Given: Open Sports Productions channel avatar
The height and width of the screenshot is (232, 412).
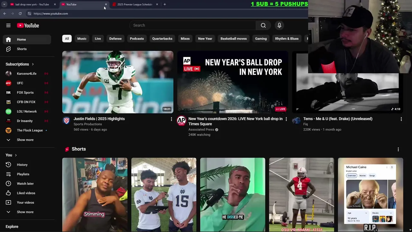Looking at the screenshot, I should click(x=66, y=121).
